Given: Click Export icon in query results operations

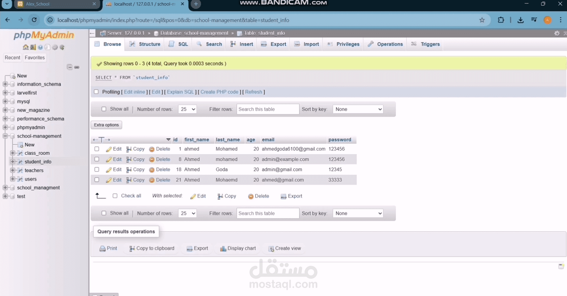Looking at the screenshot, I should [189, 249].
